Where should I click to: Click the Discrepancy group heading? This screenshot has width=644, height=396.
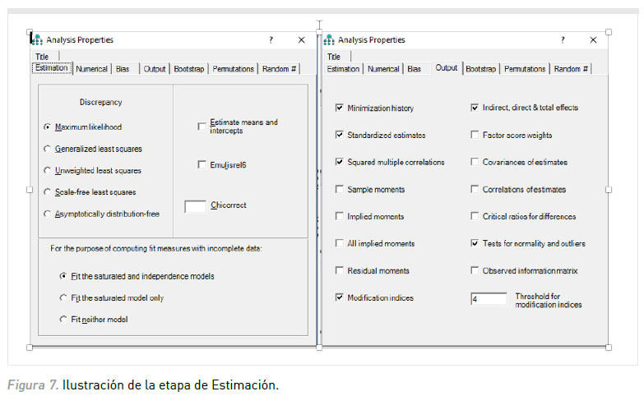pos(100,102)
